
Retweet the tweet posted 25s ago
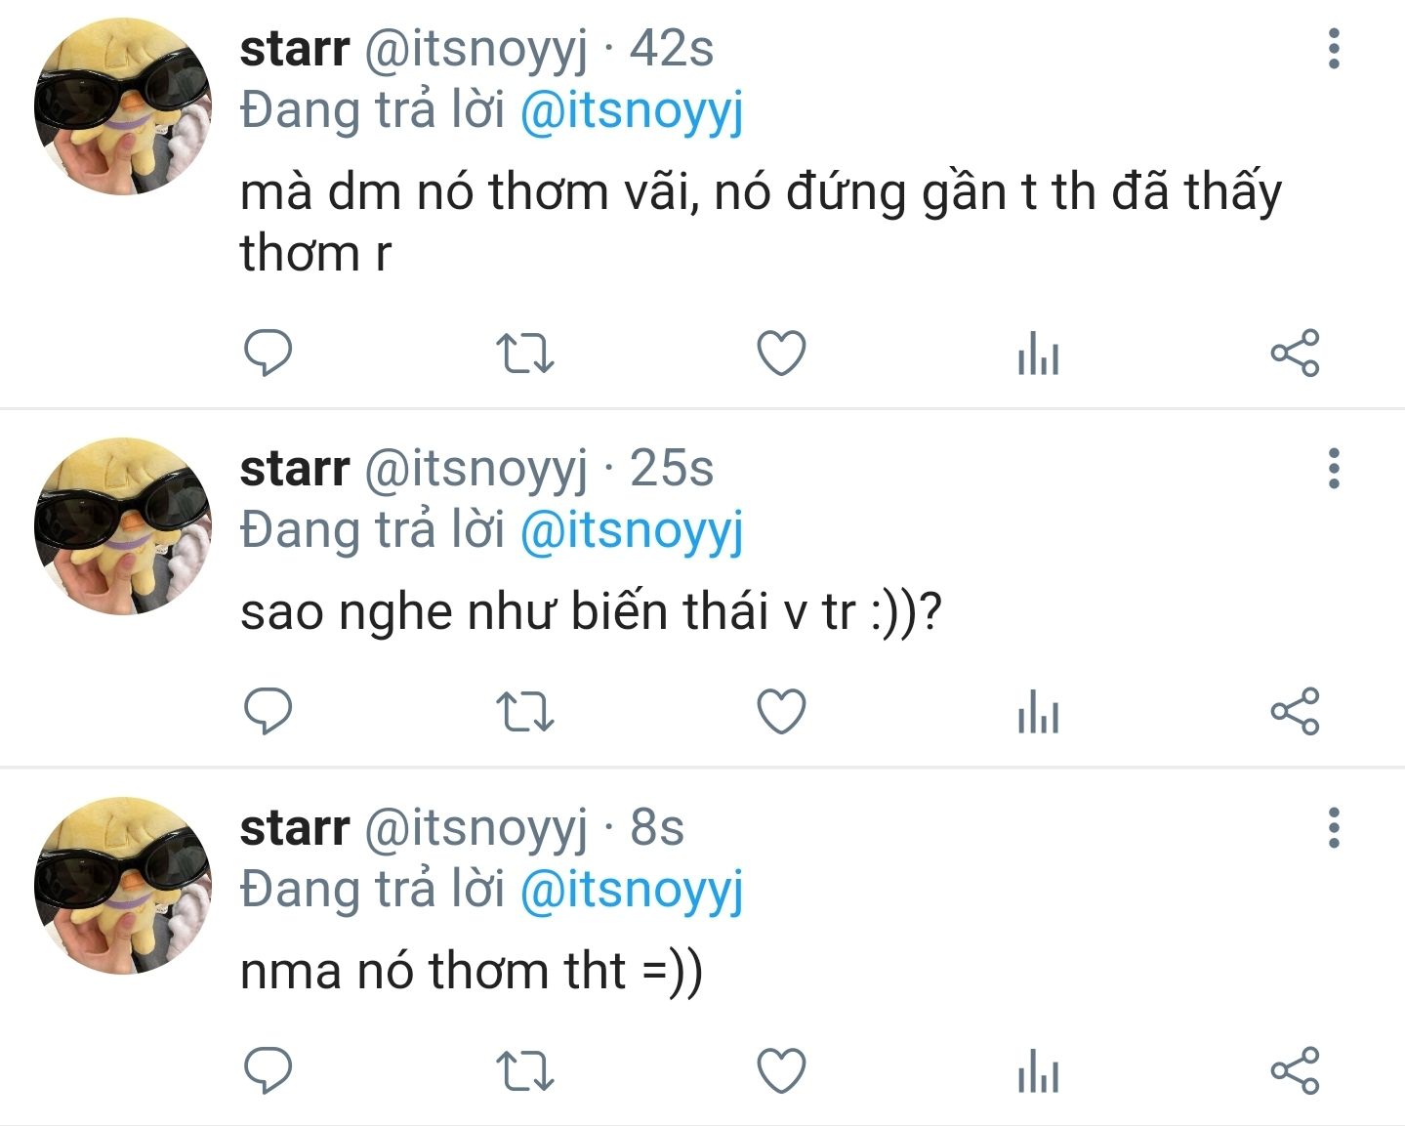pyautogui.click(x=525, y=712)
